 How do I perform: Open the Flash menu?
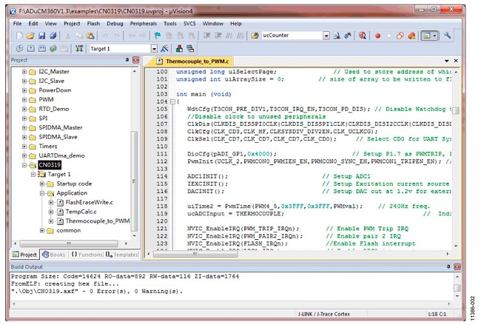(93, 24)
